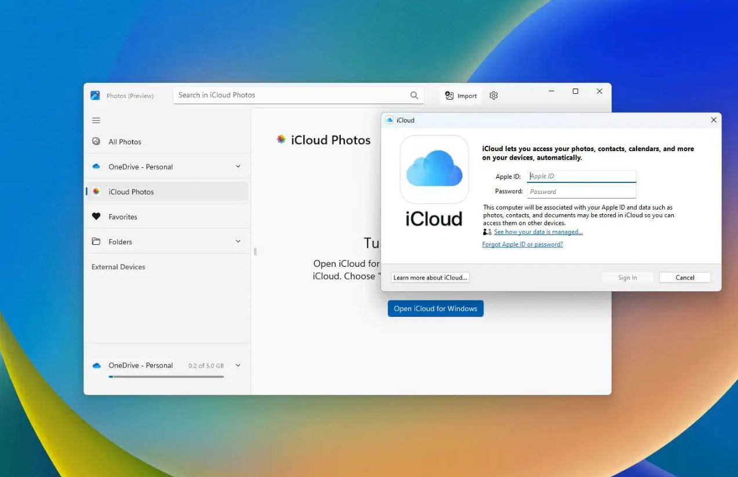Click the Open iCloud for Windows button

(435, 309)
